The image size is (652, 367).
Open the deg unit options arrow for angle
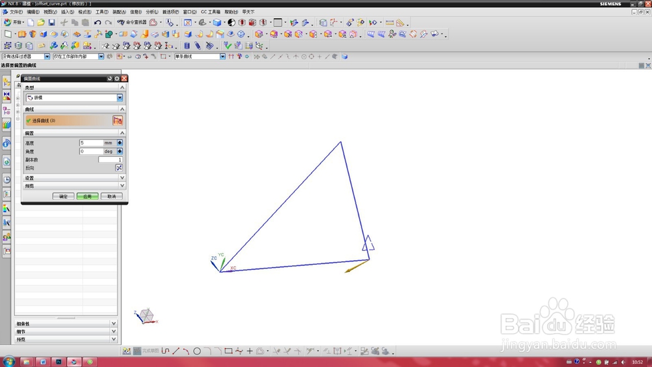click(x=120, y=151)
